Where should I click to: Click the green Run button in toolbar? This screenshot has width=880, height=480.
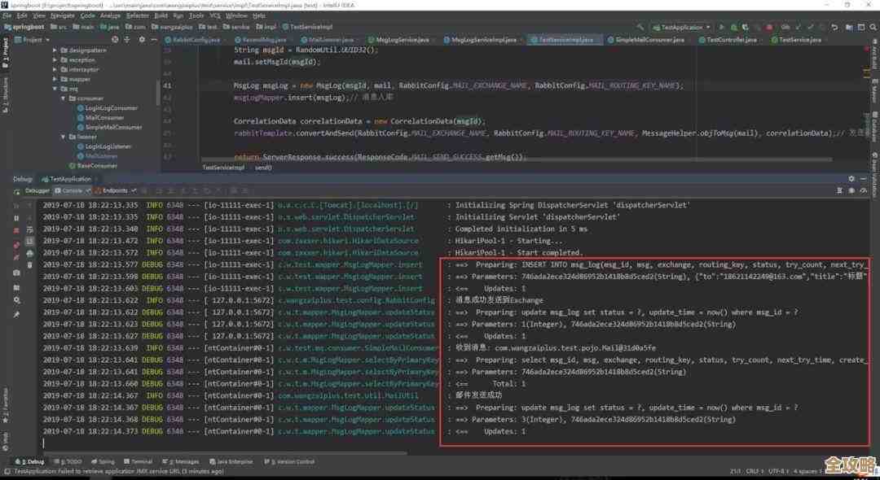(720, 27)
